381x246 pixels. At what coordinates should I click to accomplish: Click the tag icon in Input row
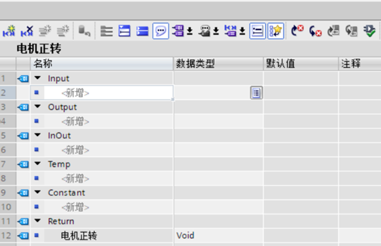(x=23, y=78)
